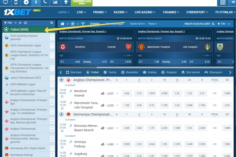Add Angliya Chempionati league with plus icon
The image size is (236, 157).
pyautogui.click(x=117, y=80)
